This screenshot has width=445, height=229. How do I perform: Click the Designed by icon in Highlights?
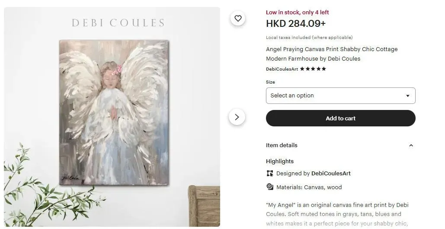(270, 174)
